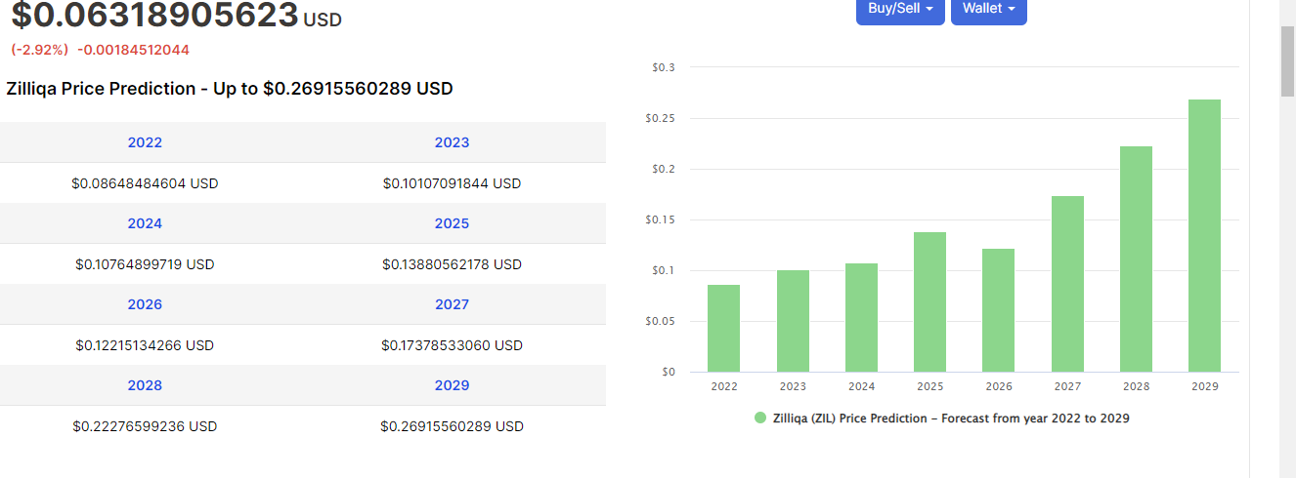Click the 2027 green bar in the chart
The image size is (1296, 478).
[1067, 284]
